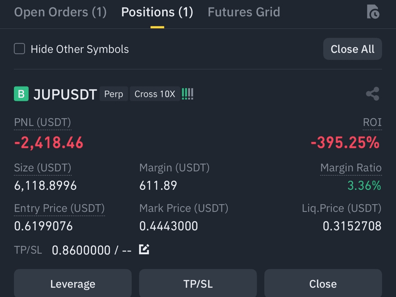Image resolution: width=396 pixels, height=297 pixels.
Task: Tap the Entry Price (USDT) label
Action: (59, 209)
